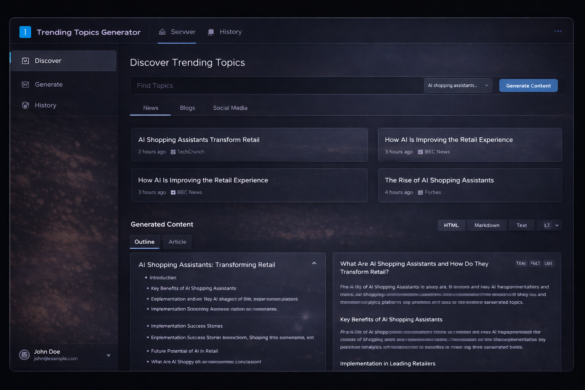The width and height of the screenshot is (585, 390).
Task: Click the blue app logo icon
Action: tap(25, 32)
